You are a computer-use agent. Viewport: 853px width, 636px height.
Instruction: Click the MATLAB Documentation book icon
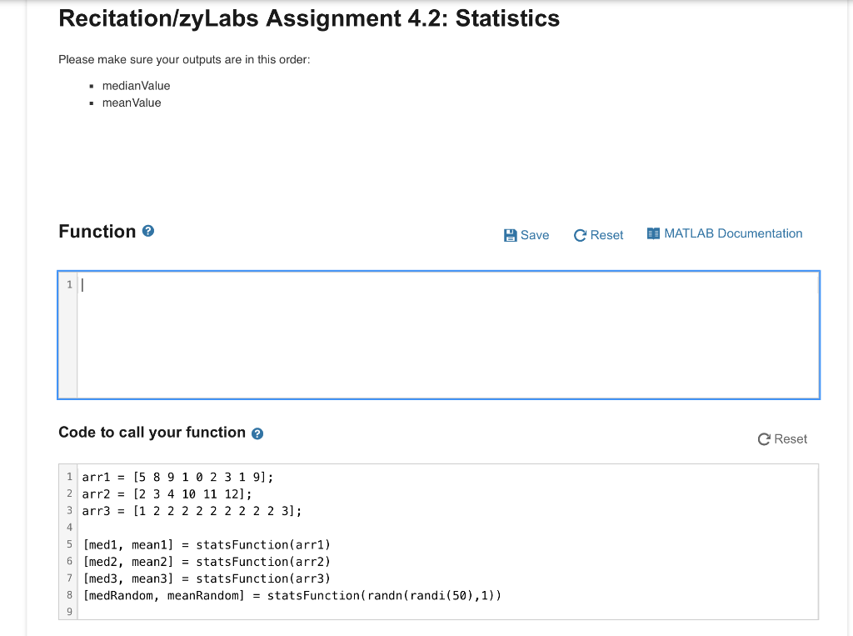click(x=653, y=233)
